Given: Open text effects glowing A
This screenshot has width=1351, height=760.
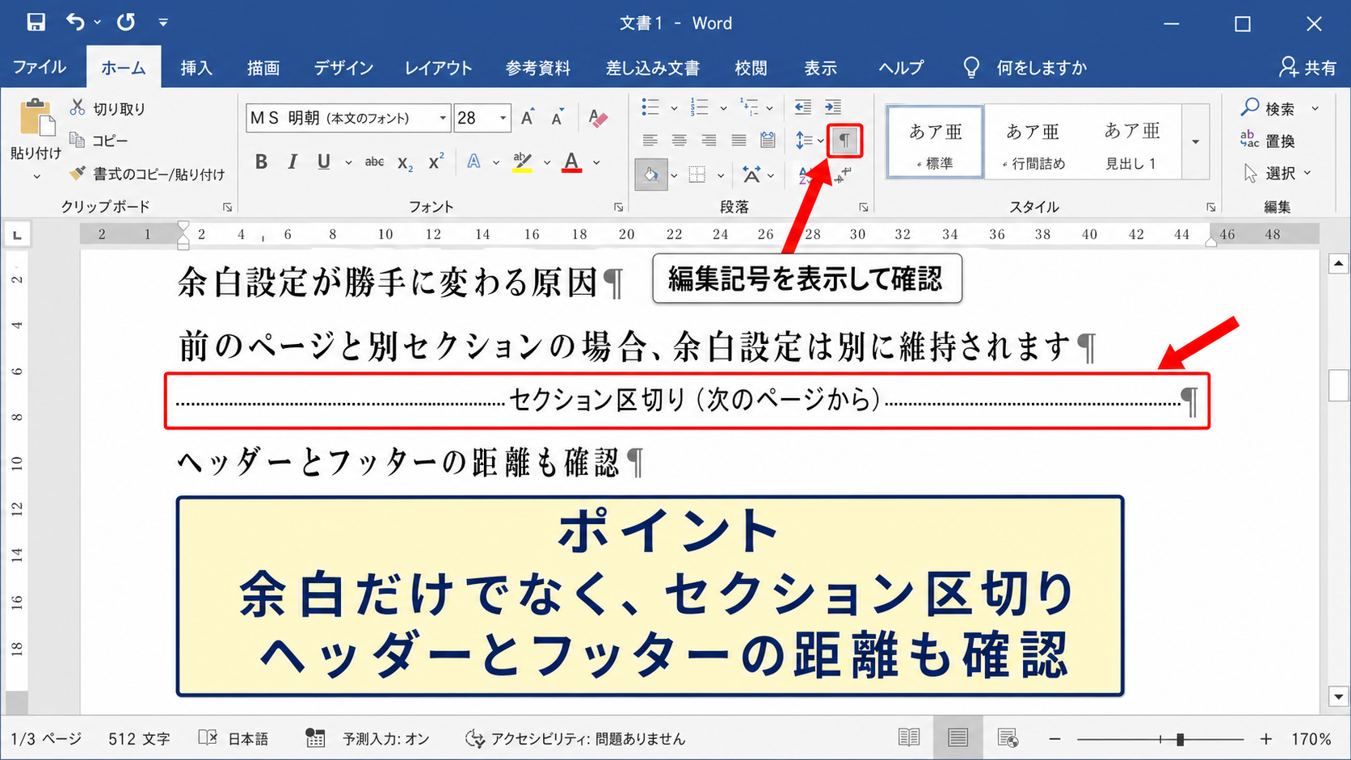Looking at the screenshot, I should 474,162.
